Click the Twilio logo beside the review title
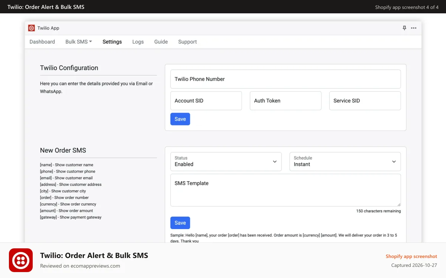The image size is (446, 278). 21,260
